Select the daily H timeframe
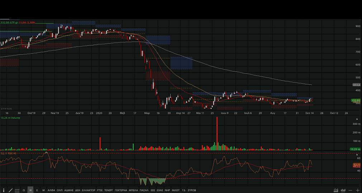Screen dimensions: 362x193 pyautogui.click(x=30, y=190)
